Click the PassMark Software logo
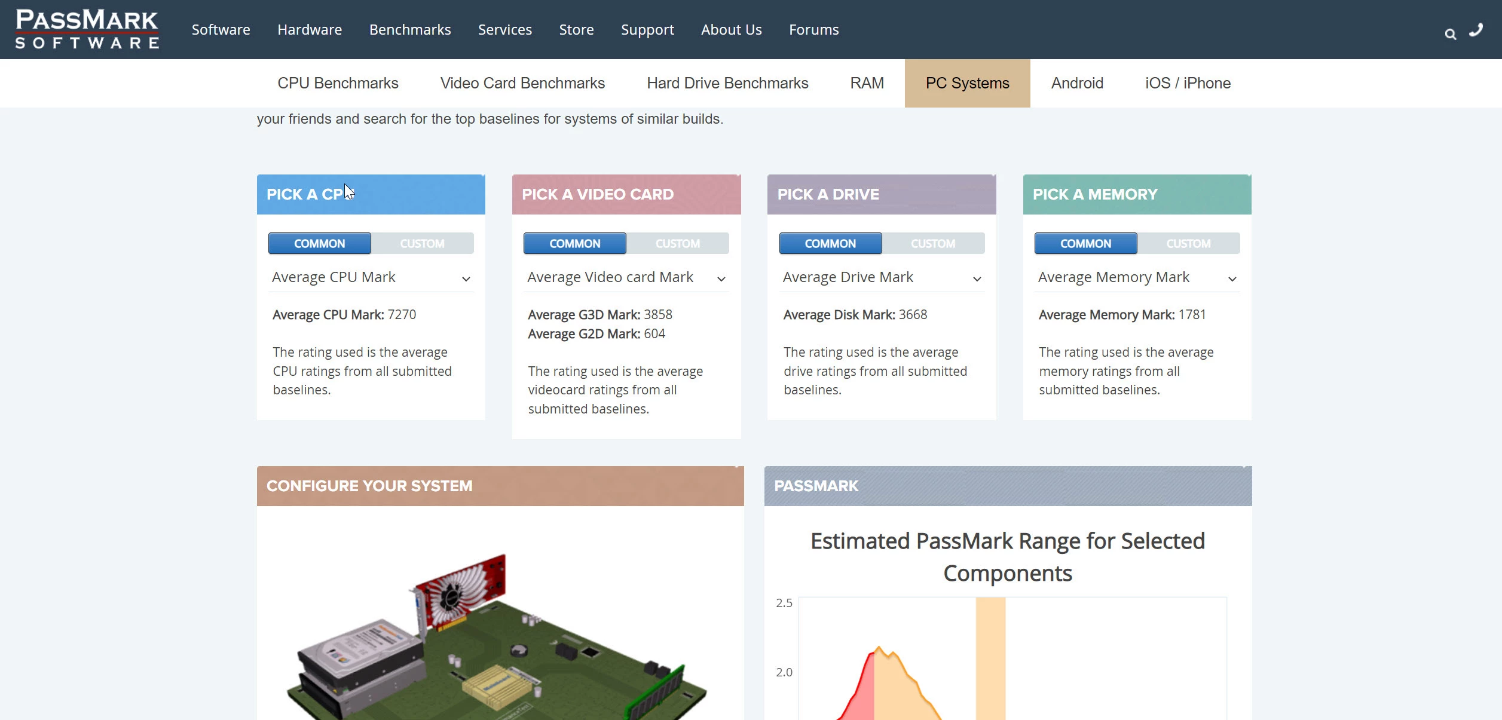The image size is (1502, 720). coord(87,29)
